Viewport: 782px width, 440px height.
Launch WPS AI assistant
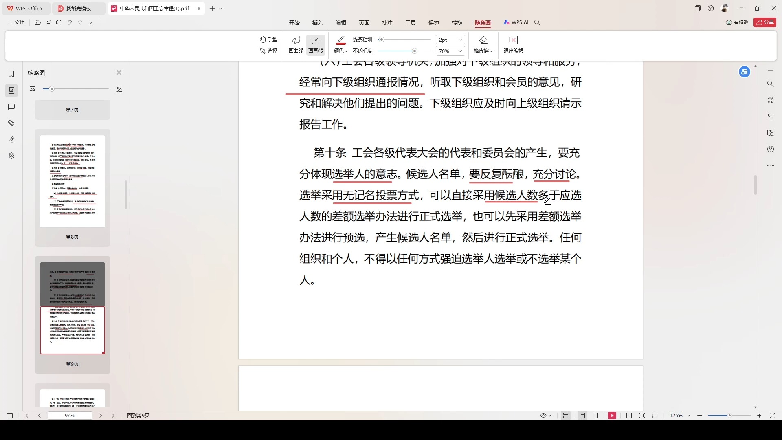point(516,22)
